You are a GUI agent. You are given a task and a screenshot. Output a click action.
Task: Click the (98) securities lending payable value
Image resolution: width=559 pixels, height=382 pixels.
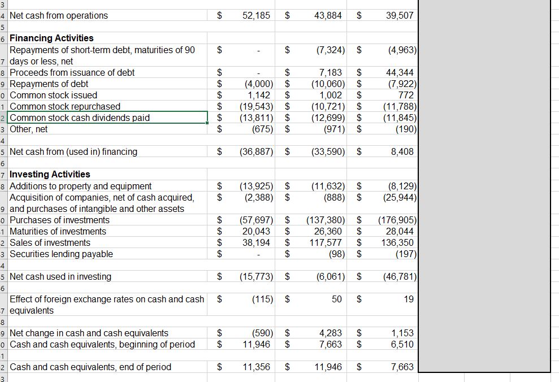point(336,254)
